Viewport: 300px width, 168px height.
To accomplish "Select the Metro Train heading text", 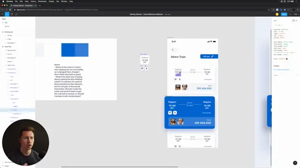I will point(178,57).
